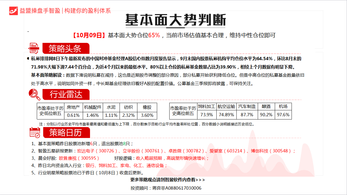Click the 益盟操盘手 red logo icon
347x195 pixels.
(x=14, y=10)
